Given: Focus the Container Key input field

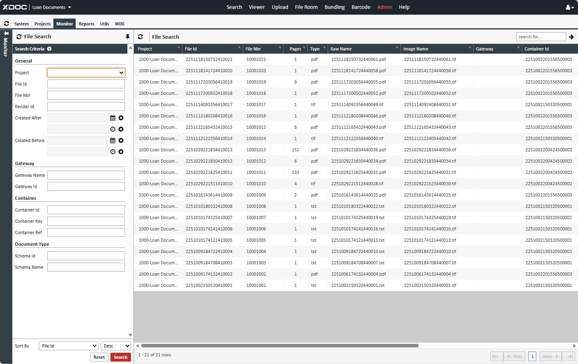Looking at the screenshot, I should [86, 221].
